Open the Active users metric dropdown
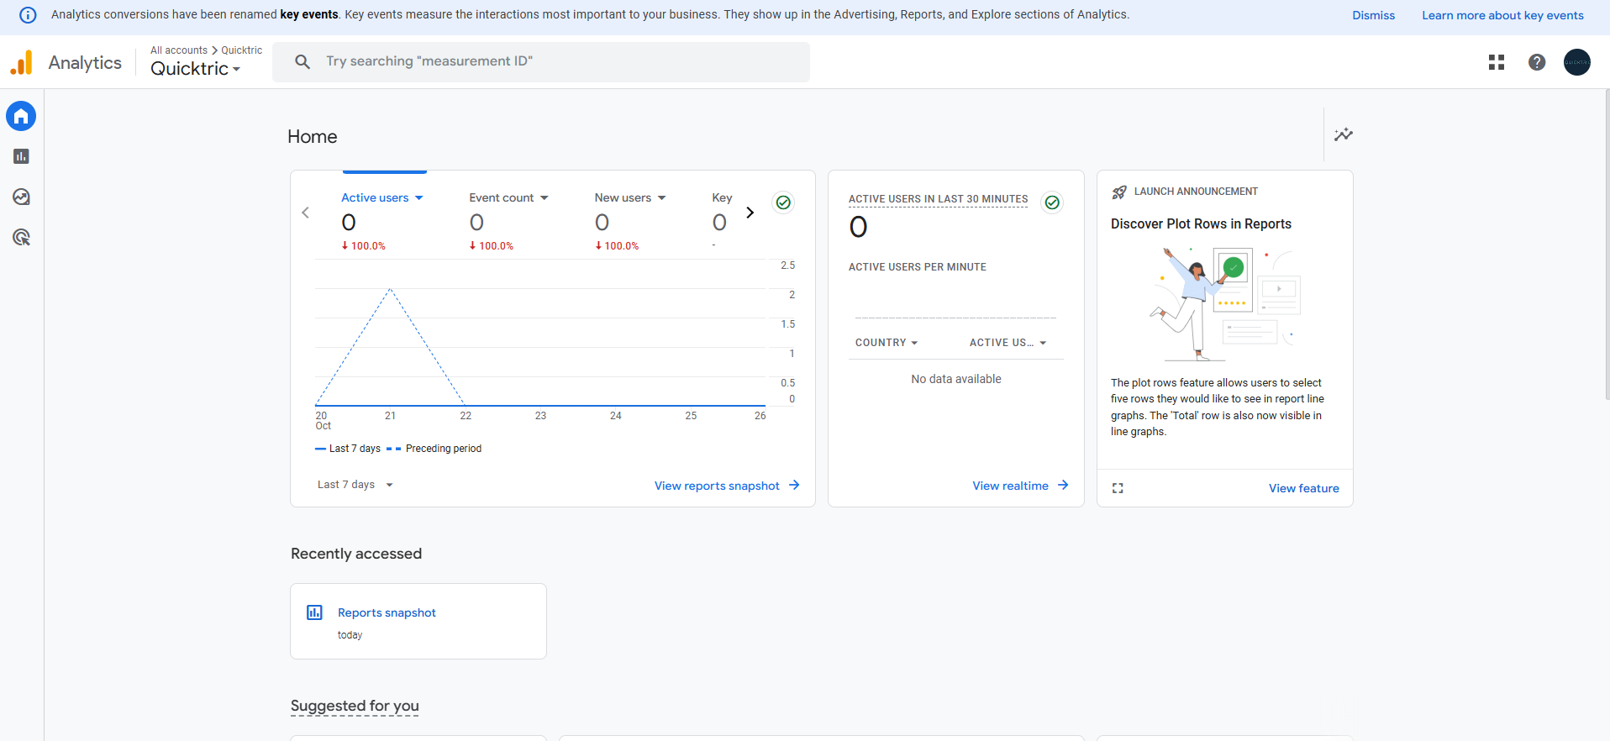 coord(382,197)
